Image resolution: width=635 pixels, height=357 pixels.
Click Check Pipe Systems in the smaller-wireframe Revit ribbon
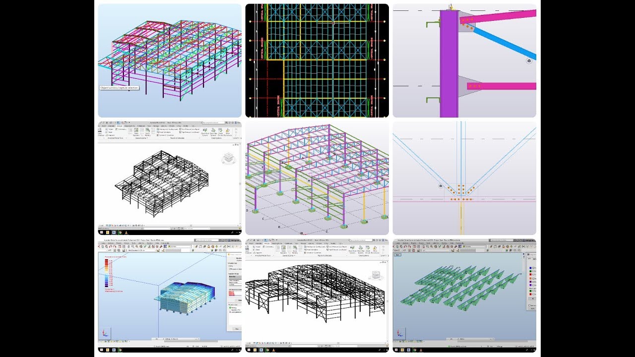(x=213, y=132)
